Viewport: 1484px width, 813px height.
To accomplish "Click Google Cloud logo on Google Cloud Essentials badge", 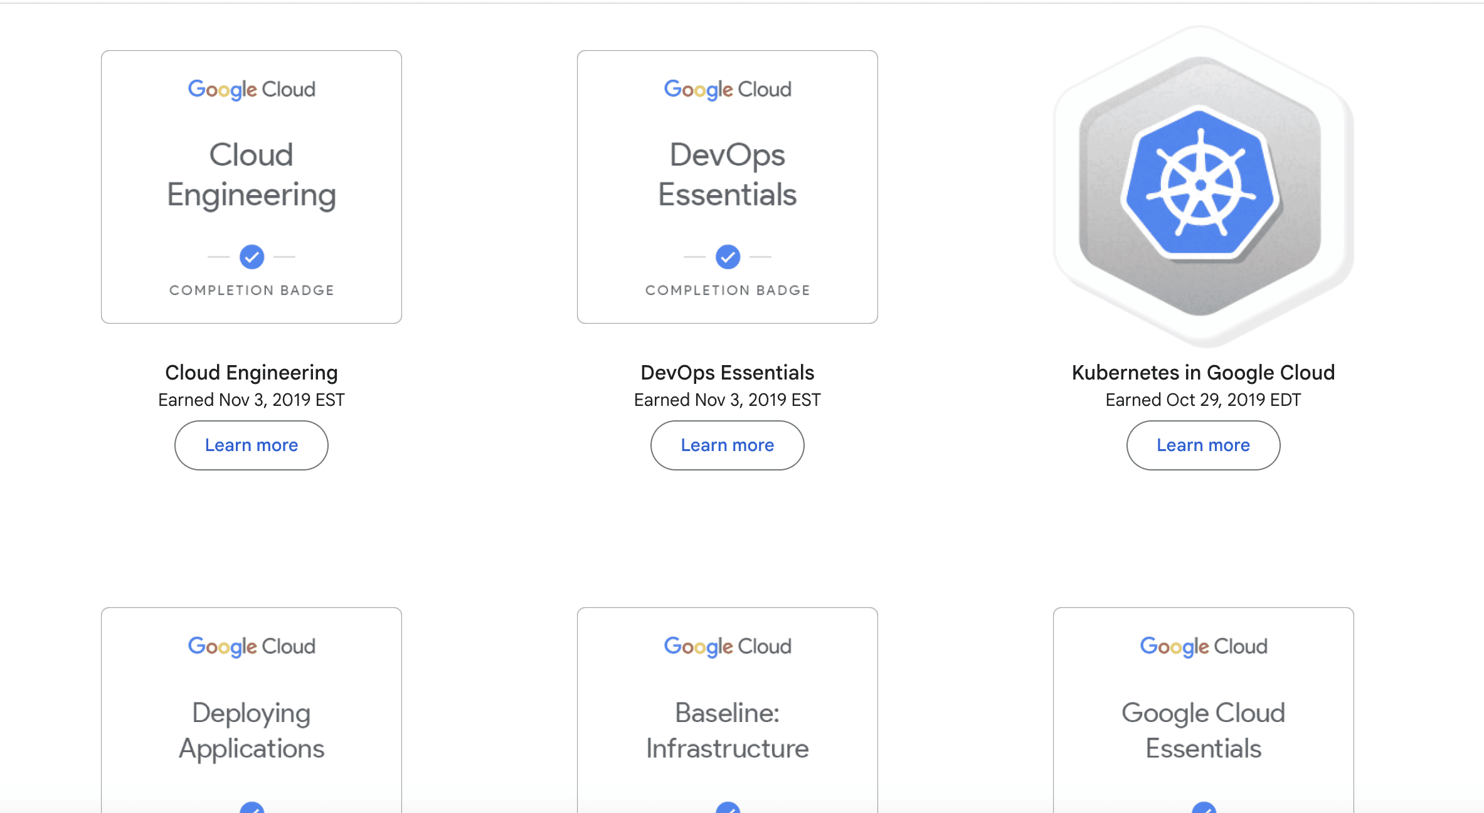I will point(1204,647).
